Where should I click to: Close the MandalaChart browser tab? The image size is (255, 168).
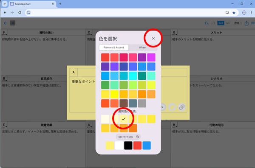pos(53,4)
